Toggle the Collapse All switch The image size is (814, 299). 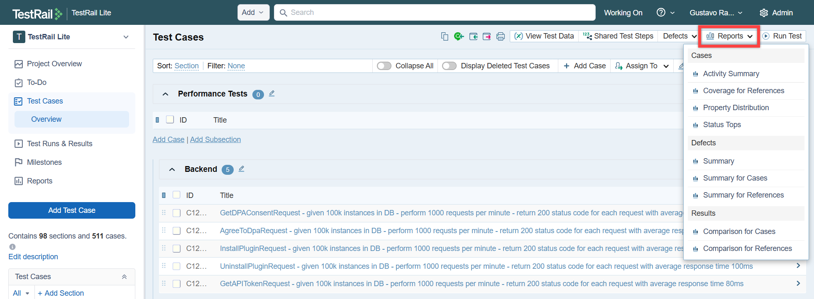click(x=384, y=66)
